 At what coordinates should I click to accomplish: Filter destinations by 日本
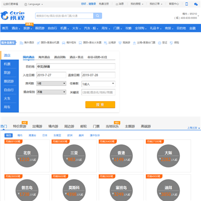pyautogui.click(x=45, y=135)
